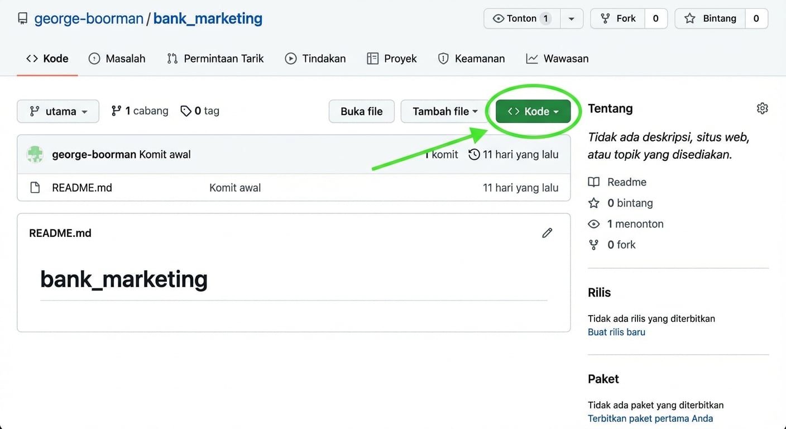The height and width of the screenshot is (429, 786).
Task: Open the Tonton dropdown arrow
Action: (x=572, y=18)
